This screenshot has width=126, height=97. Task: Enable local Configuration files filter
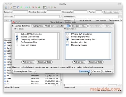(17, 42)
